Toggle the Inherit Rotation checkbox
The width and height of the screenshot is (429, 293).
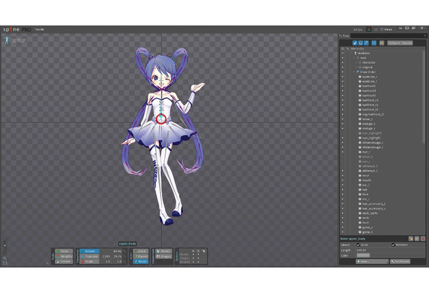point(393,245)
